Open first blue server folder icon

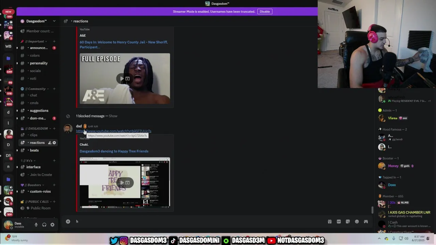(x=9, y=58)
